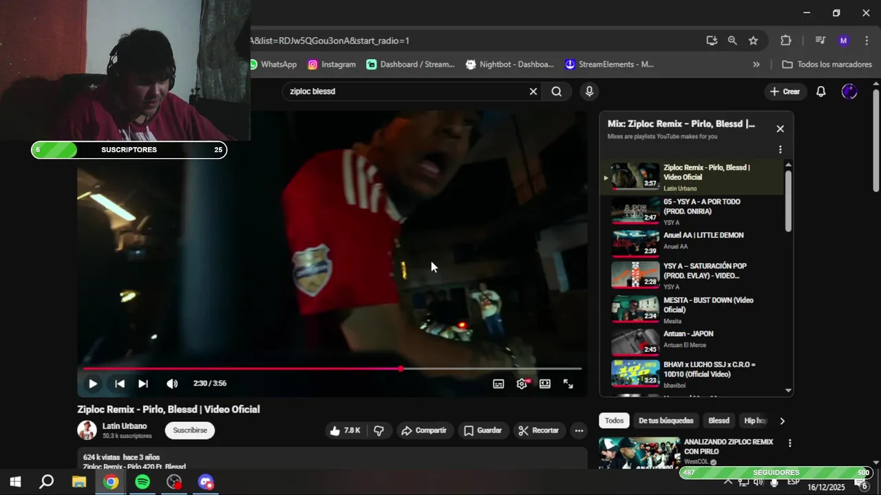Skip to next video in player
Viewport: 881px width, 495px height.
(x=143, y=384)
